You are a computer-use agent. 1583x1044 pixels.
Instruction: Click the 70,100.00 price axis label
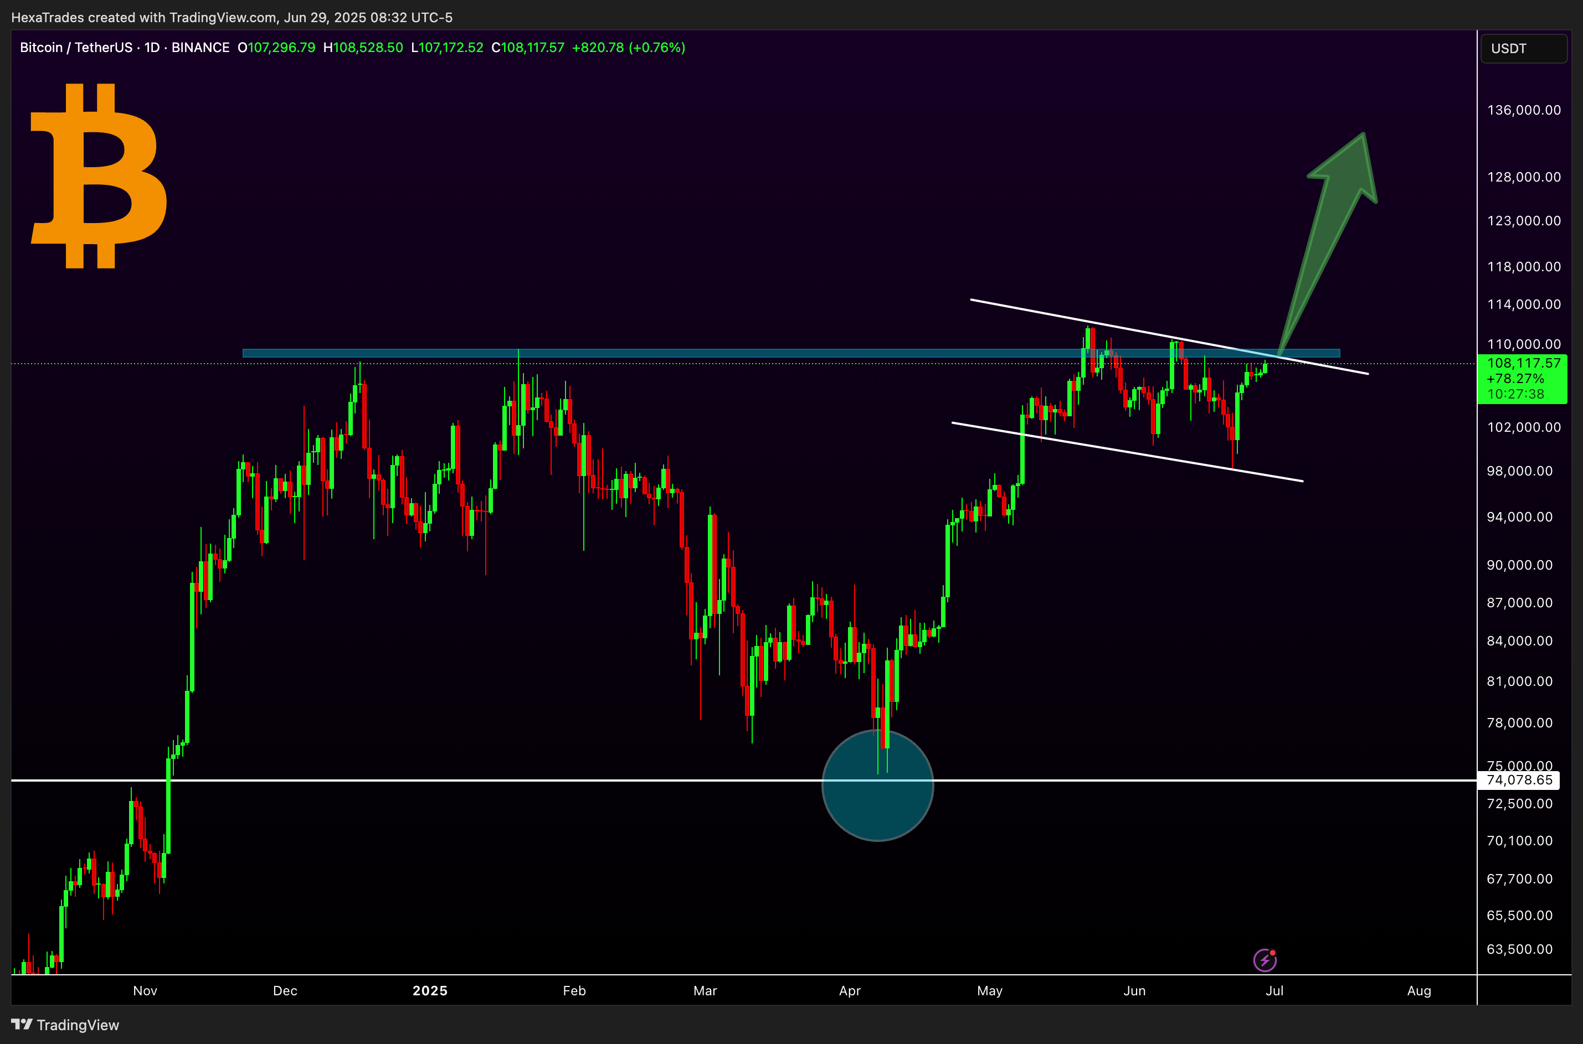[x=1520, y=841]
